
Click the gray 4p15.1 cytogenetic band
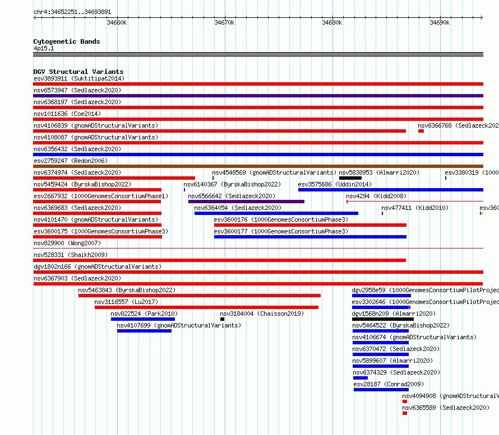pyautogui.click(x=258, y=54)
